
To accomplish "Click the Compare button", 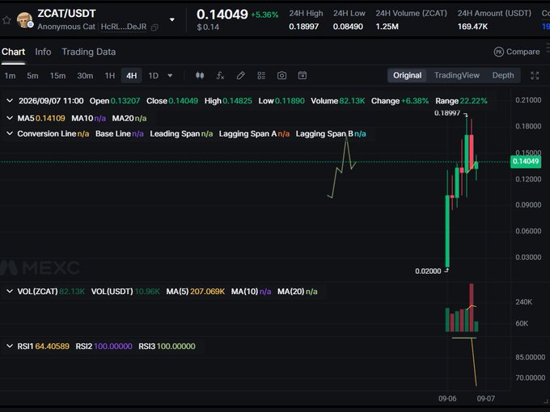I will coord(517,52).
